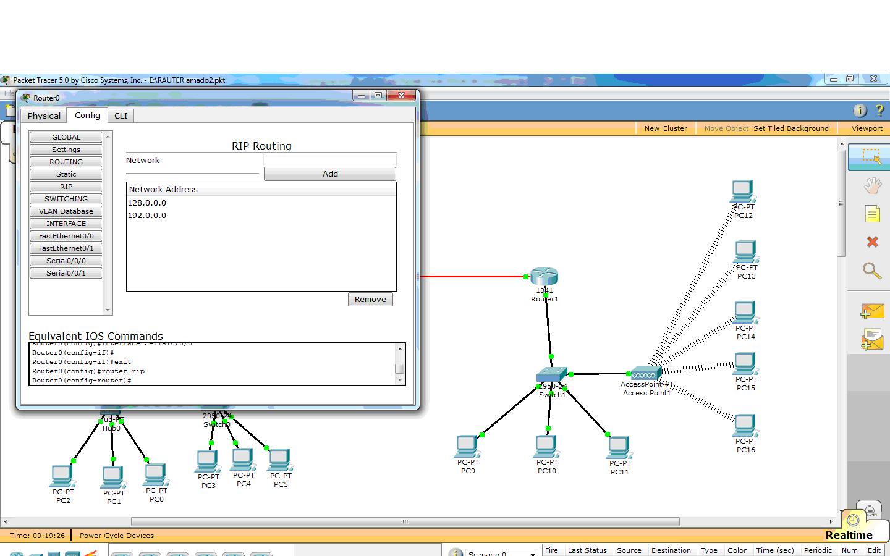Open the Scenario 0 dropdown
This screenshot has width=890, height=556.
click(502, 553)
